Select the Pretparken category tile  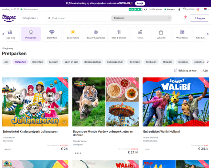[x=31, y=34]
